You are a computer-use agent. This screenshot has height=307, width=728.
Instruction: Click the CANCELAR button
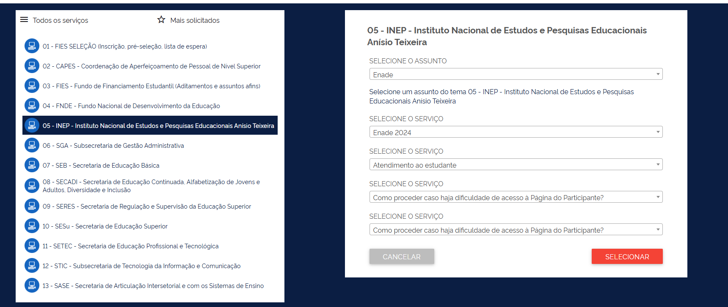402,256
